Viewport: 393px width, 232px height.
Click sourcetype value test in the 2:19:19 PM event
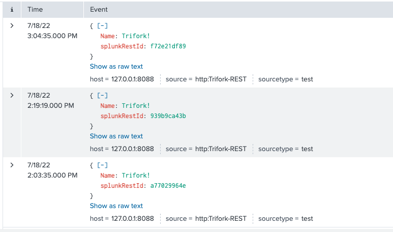[x=307, y=149]
